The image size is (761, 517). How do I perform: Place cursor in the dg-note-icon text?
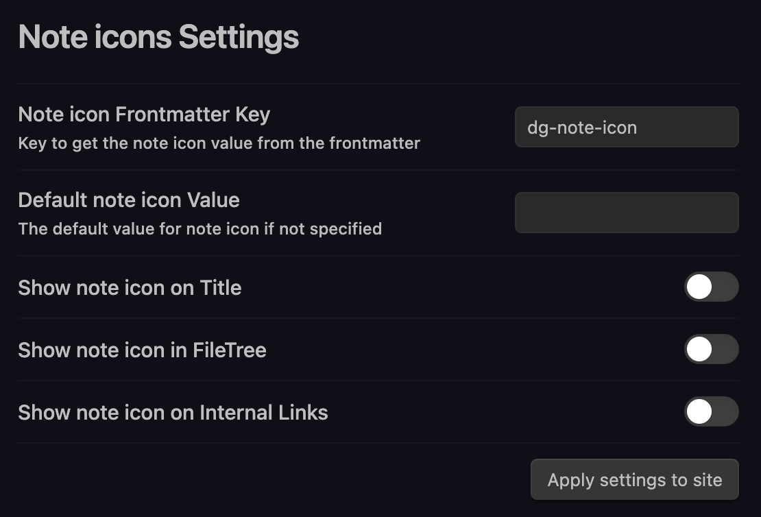click(582, 128)
